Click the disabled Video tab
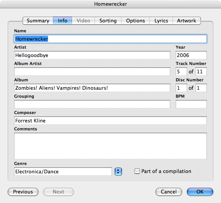 [x=83, y=21]
